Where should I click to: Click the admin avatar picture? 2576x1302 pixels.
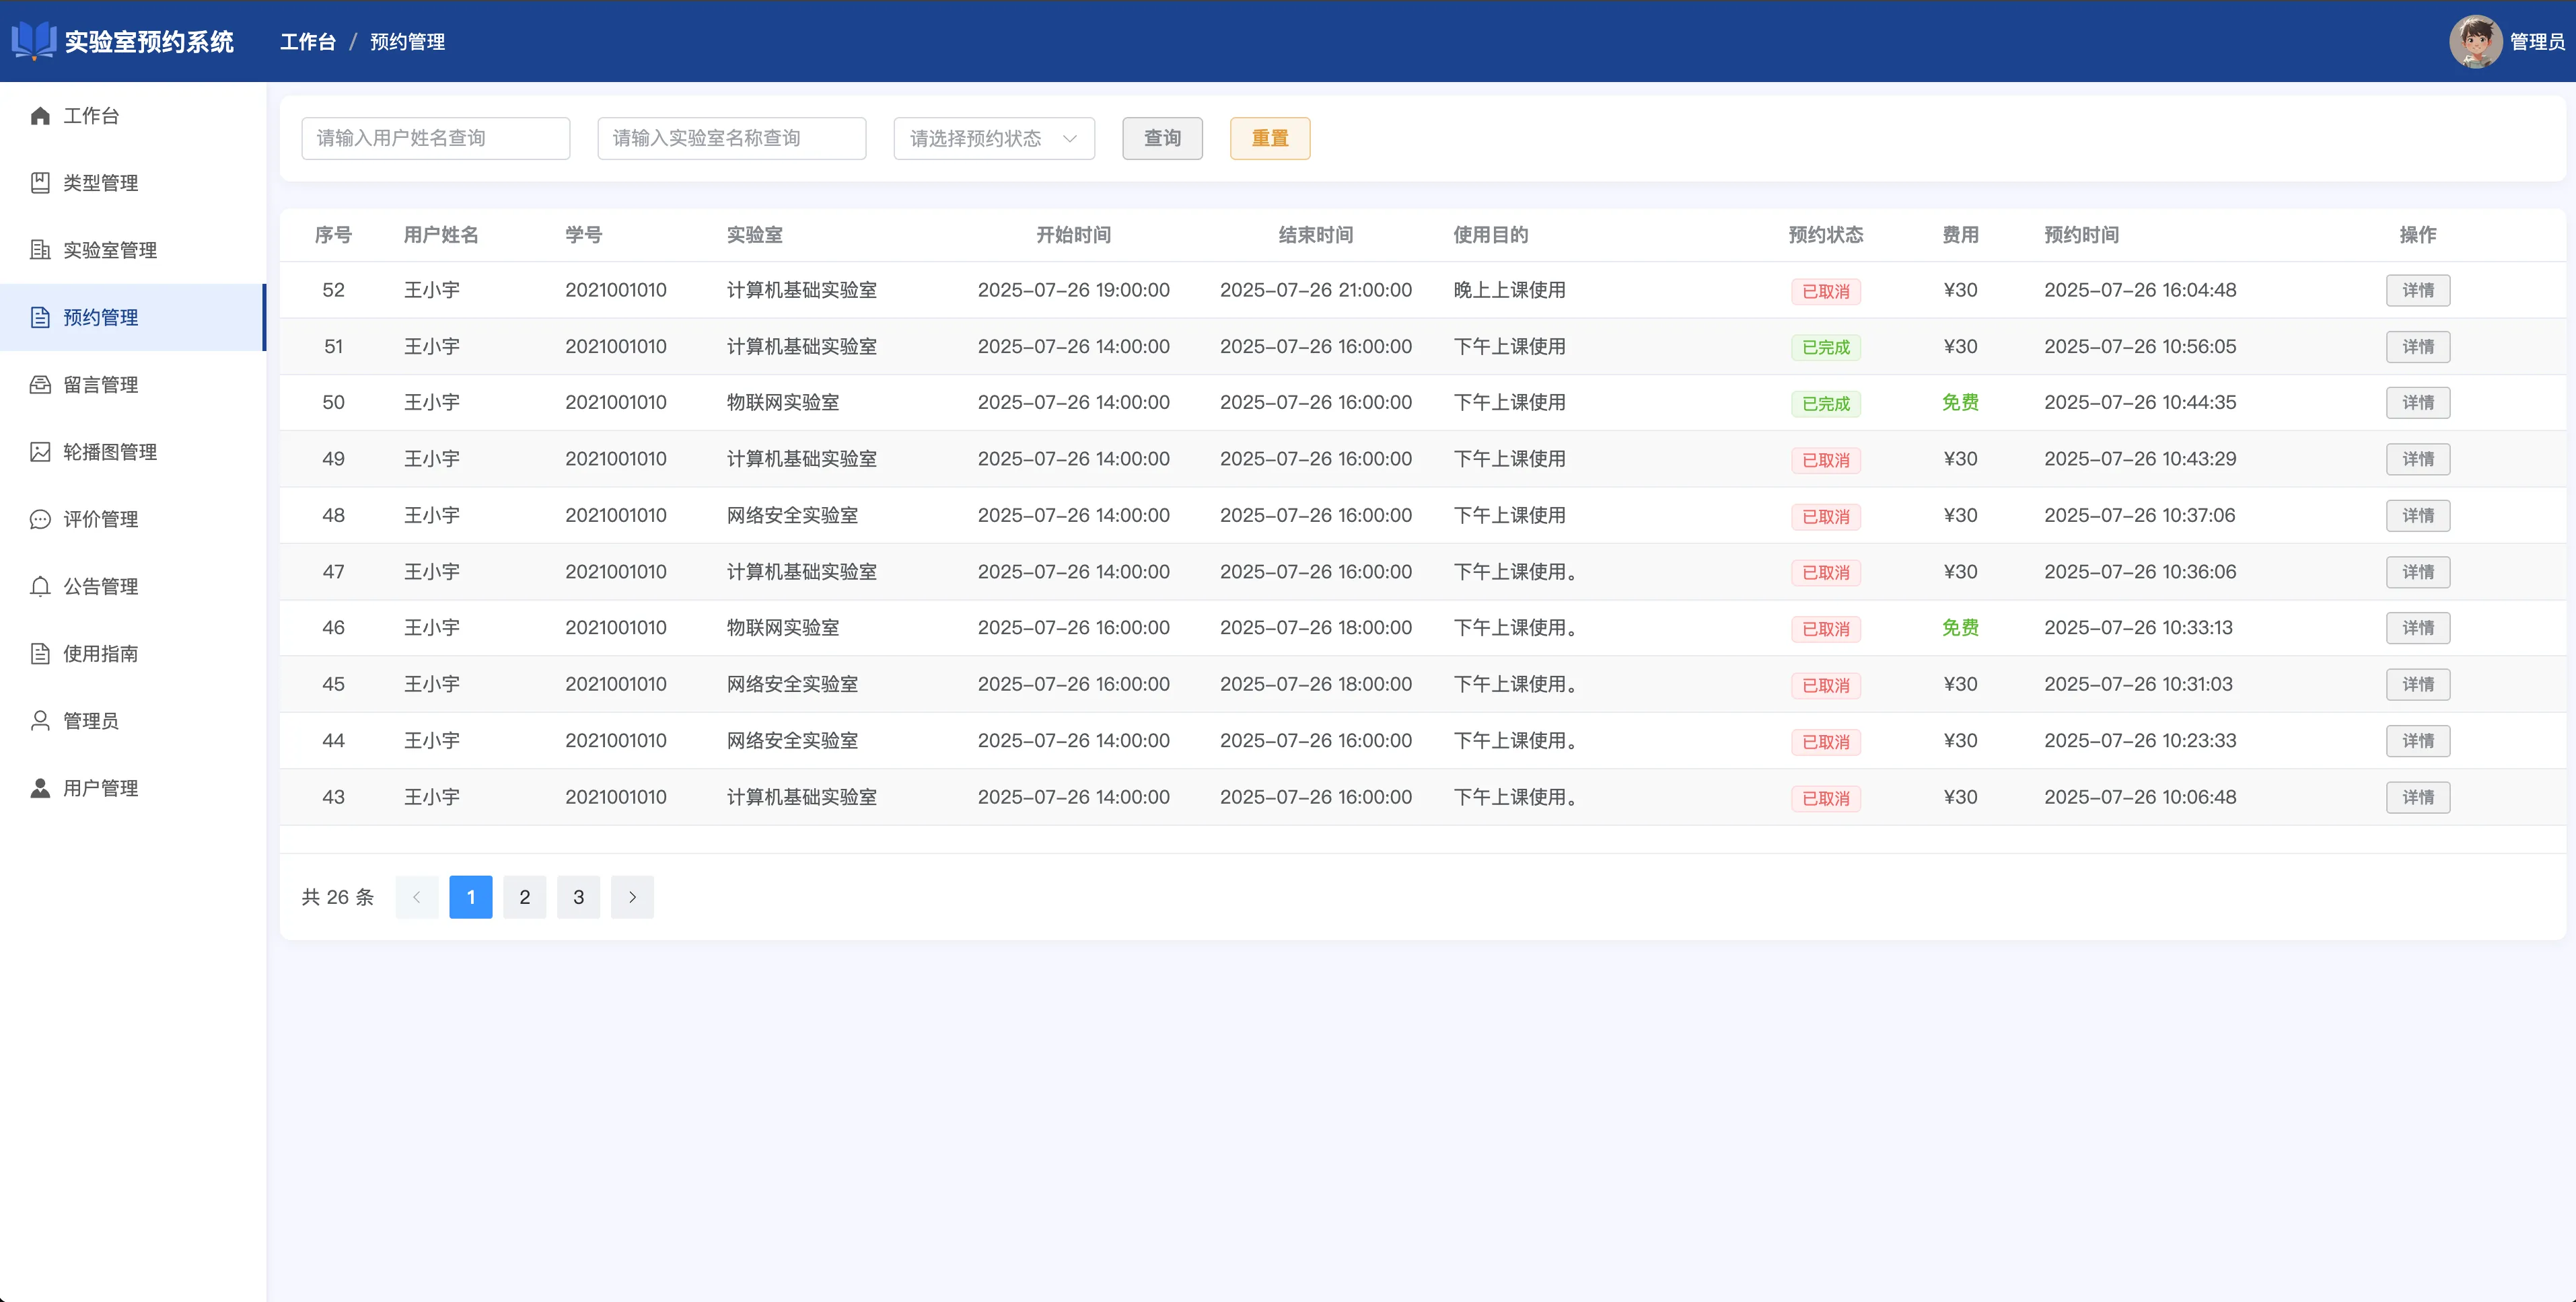[x=2475, y=41]
